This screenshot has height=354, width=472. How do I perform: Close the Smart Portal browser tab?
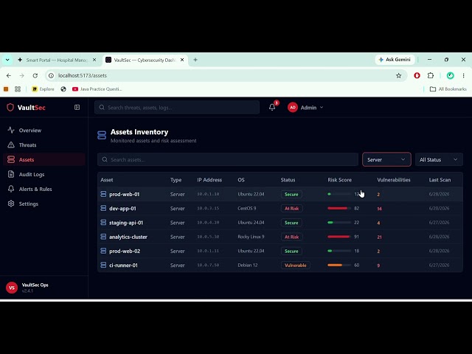(94, 60)
